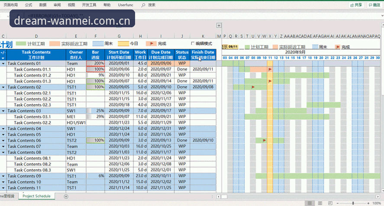The width and height of the screenshot is (384, 206).
Task: Click the completion flag on the Task Contents 01.1 bar
Action: tap(270, 69)
